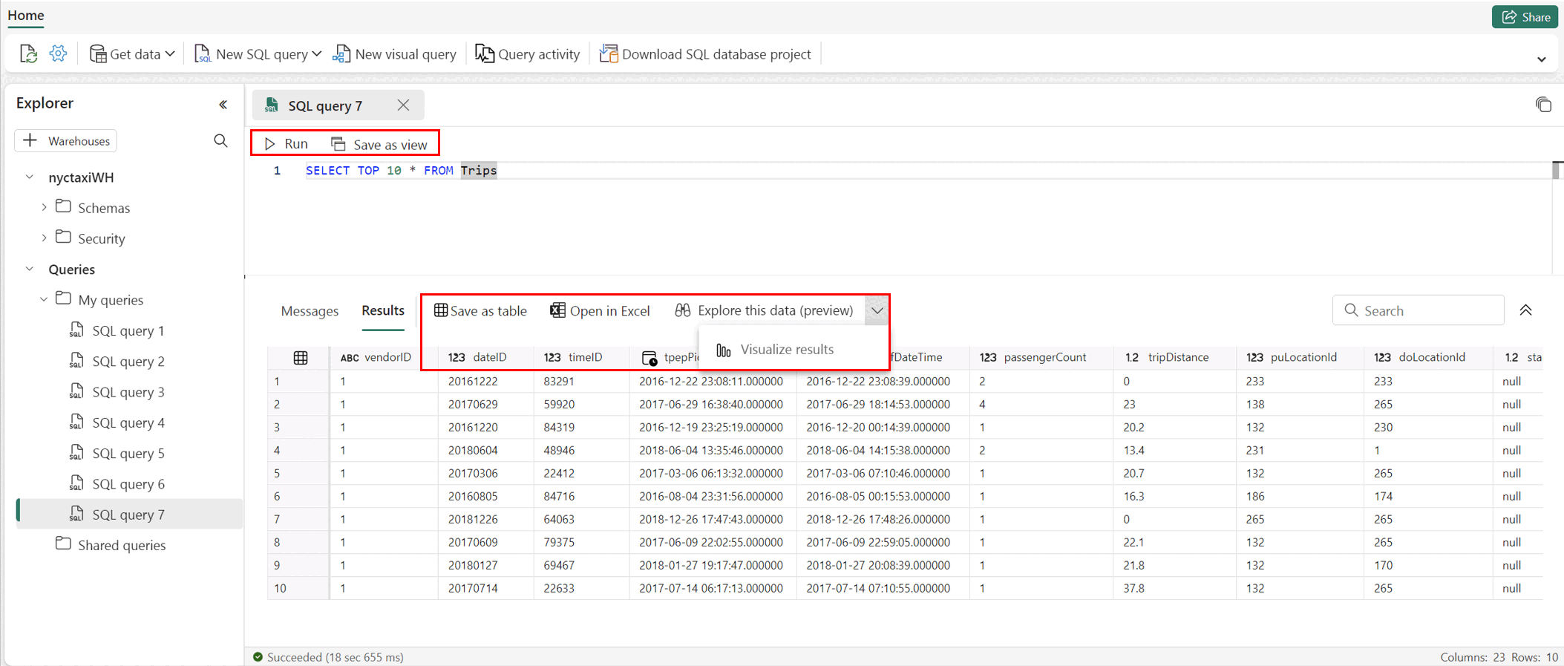Image resolution: width=1564 pixels, height=666 pixels.
Task: Click Download SQL database project
Action: click(705, 54)
